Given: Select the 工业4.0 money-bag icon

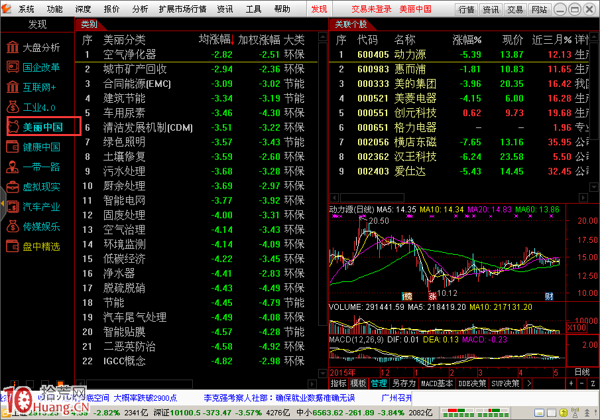Looking at the screenshot, I should pos(13,107).
